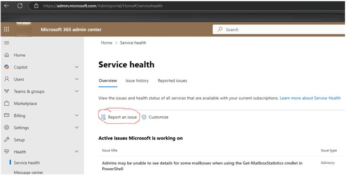Click Microsoft 365 admin center title
This screenshot has height=196, width=348.
(x=71, y=29)
